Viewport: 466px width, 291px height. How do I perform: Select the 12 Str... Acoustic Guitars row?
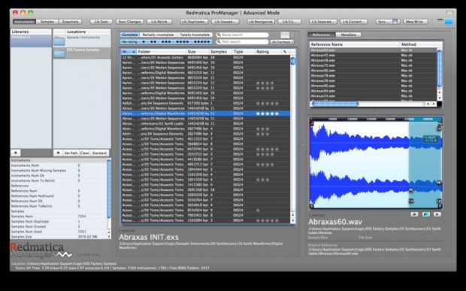(205, 57)
